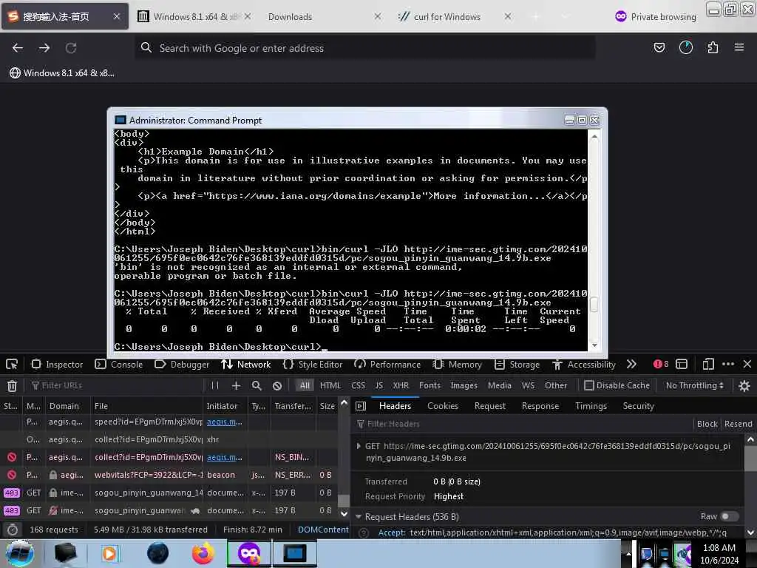Click the Filter URLs input field
757x568 pixels.
[116, 385]
